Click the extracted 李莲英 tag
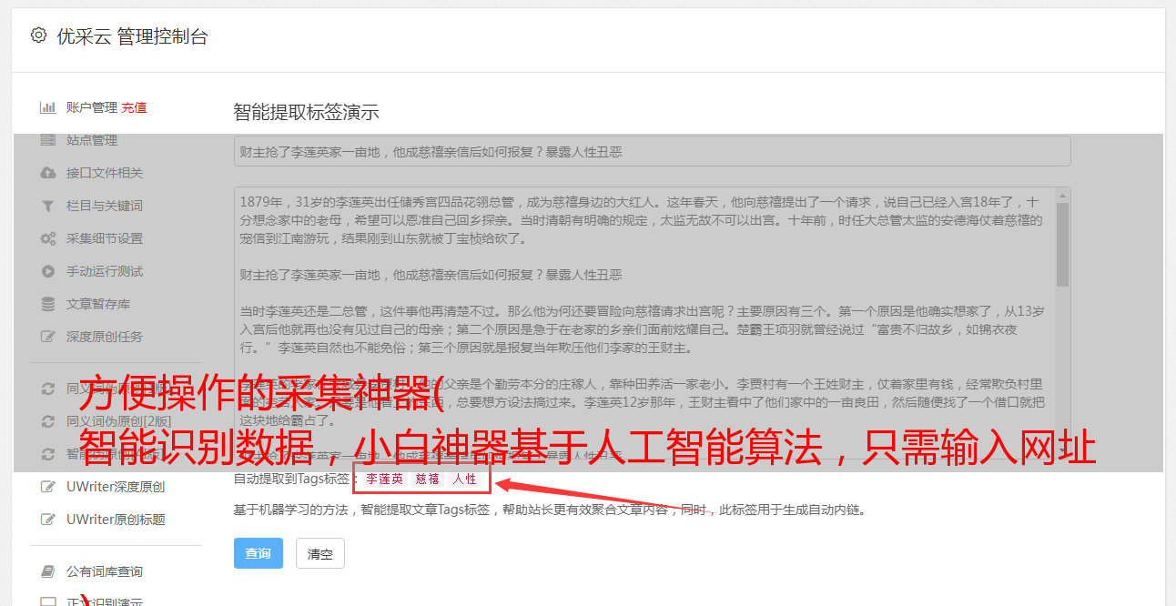The image size is (1176, 606). 384,479
